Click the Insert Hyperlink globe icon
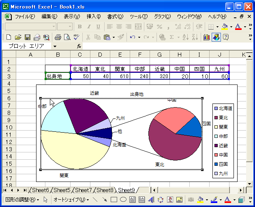Image resolution: width=255 pixels, height=207 pixels. click(x=162, y=37)
